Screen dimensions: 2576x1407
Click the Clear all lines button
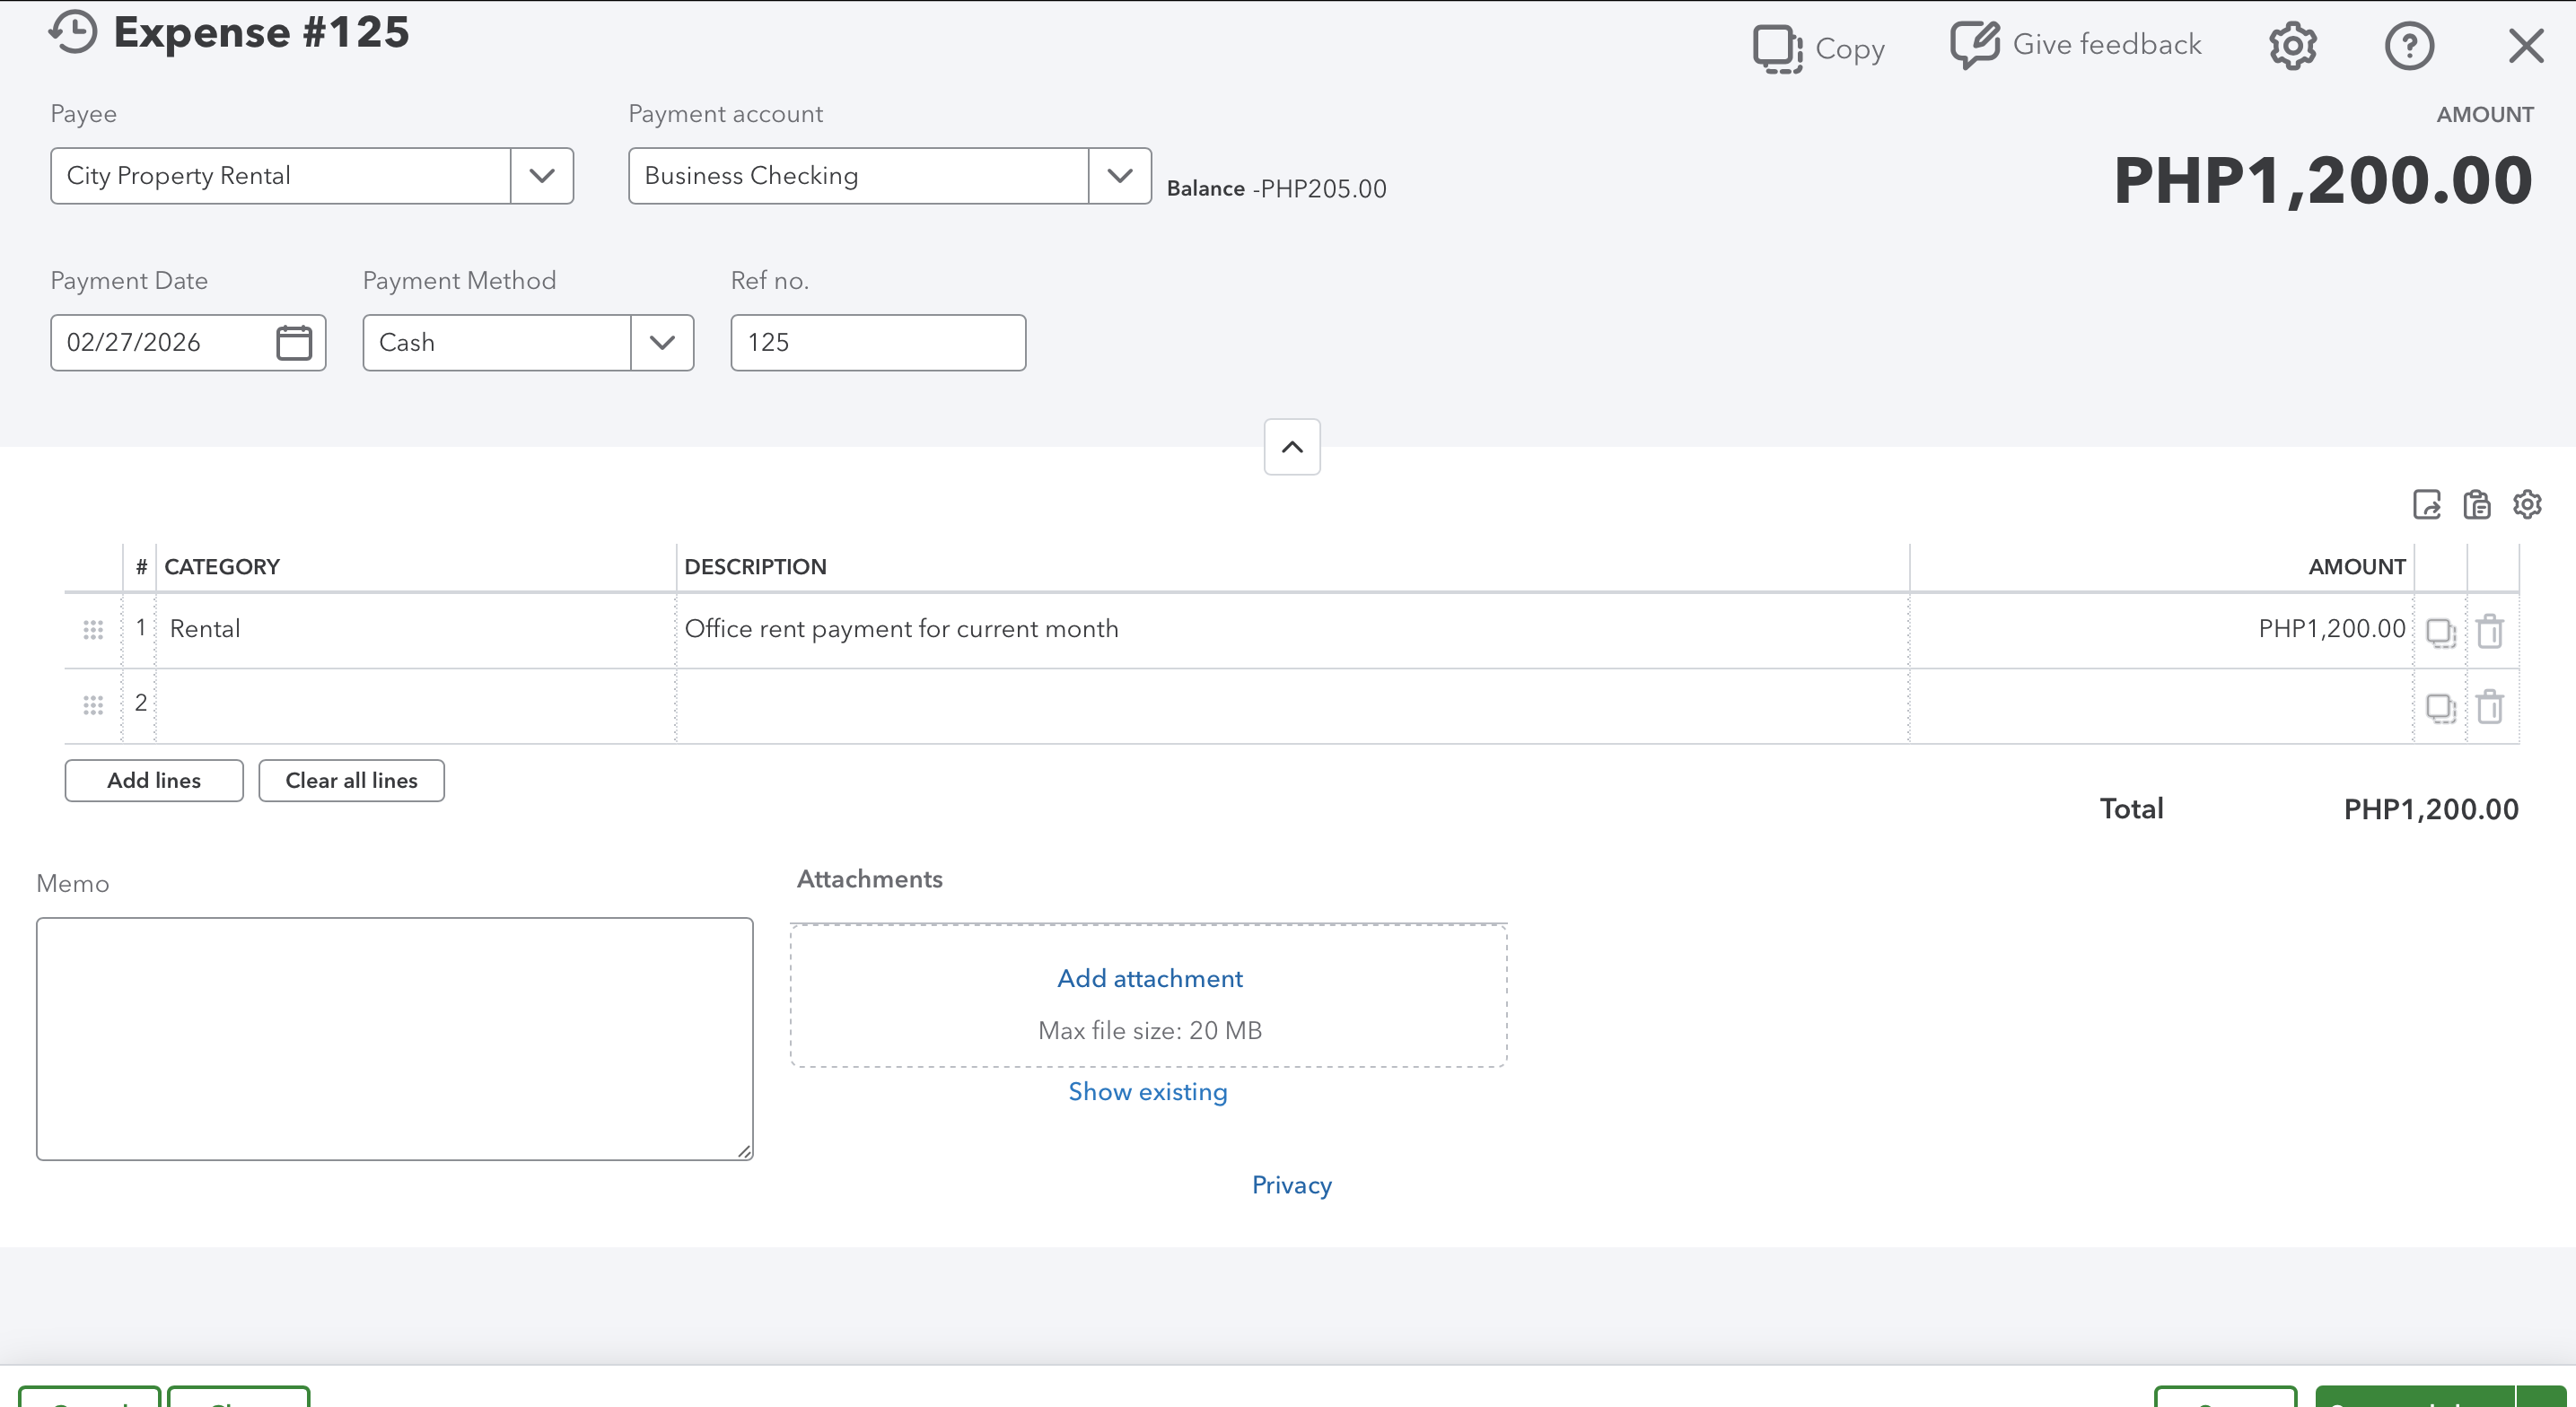pyautogui.click(x=351, y=780)
